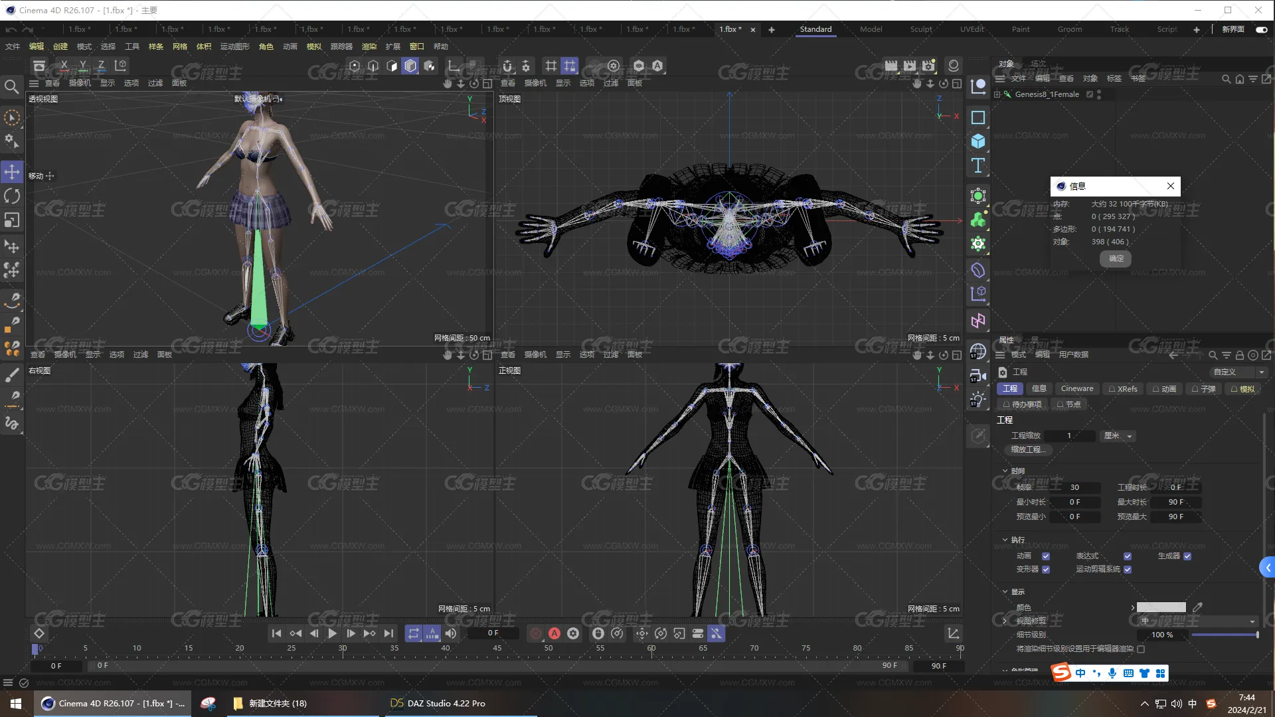Screen dimensions: 1275x717
Task: Toggle the 表达式 checkbox
Action: click(x=1128, y=556)
